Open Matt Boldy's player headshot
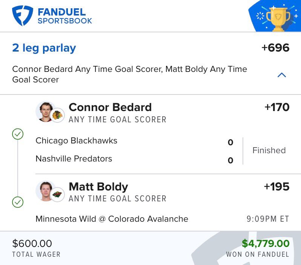Viewport: 301px width, 265px height. point(45,190)
